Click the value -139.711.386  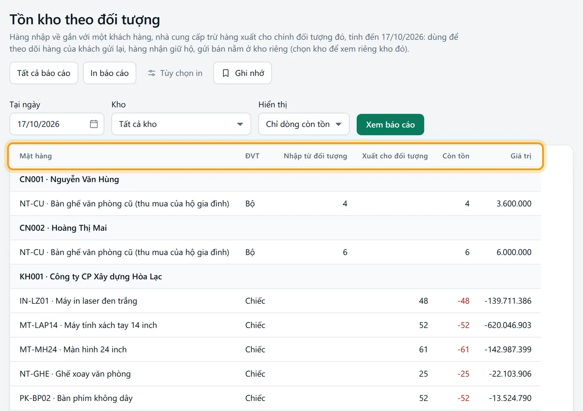508,301
